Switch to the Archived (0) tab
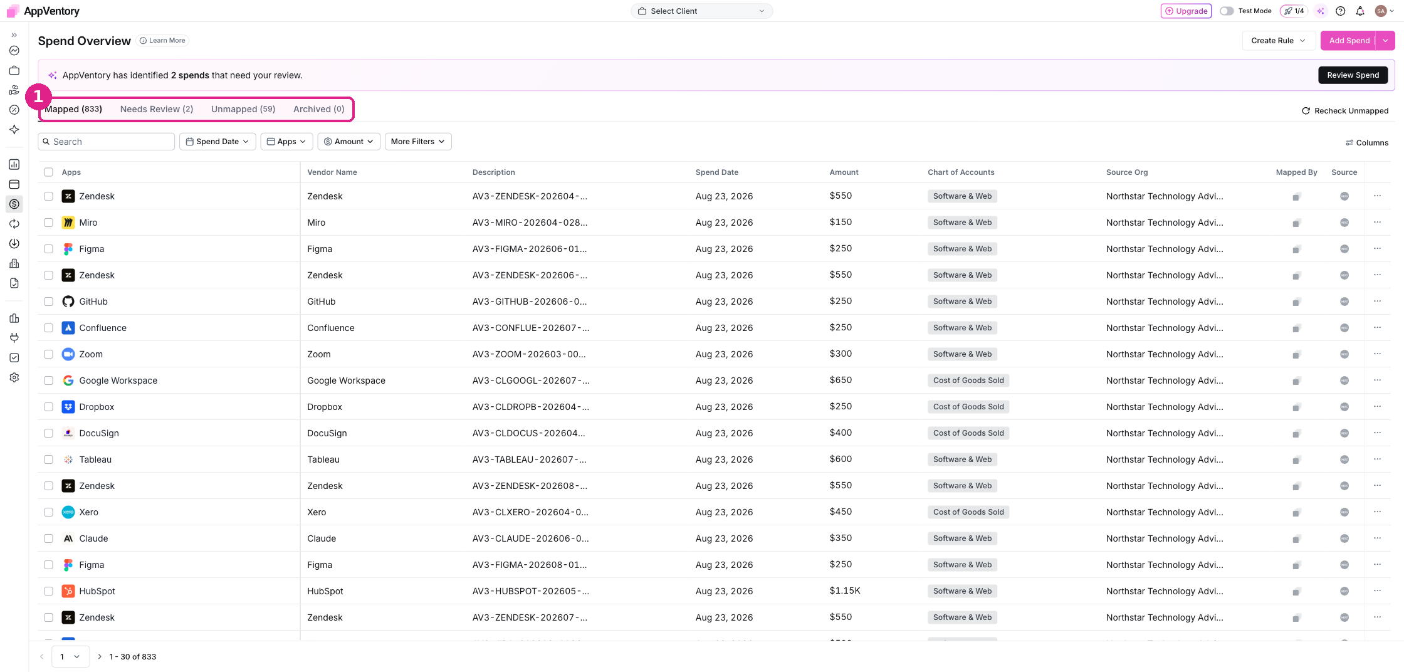This screenshot has height=672, width=1404. (319, 109)
